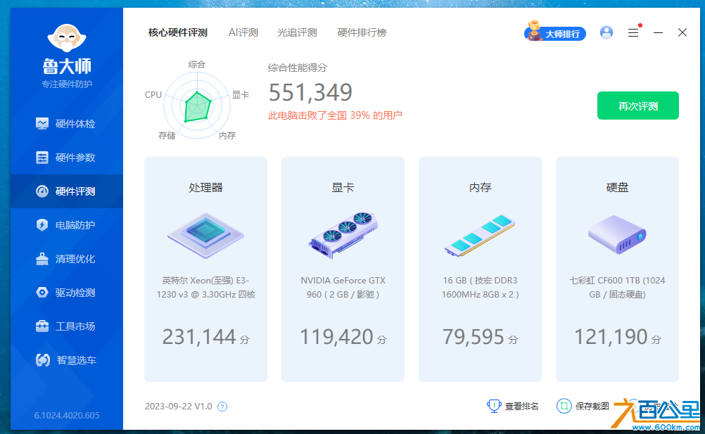Click the red 击败了全国 39% 的用户 text
This screenshot has height=434, width=705.
click(334, 115)
